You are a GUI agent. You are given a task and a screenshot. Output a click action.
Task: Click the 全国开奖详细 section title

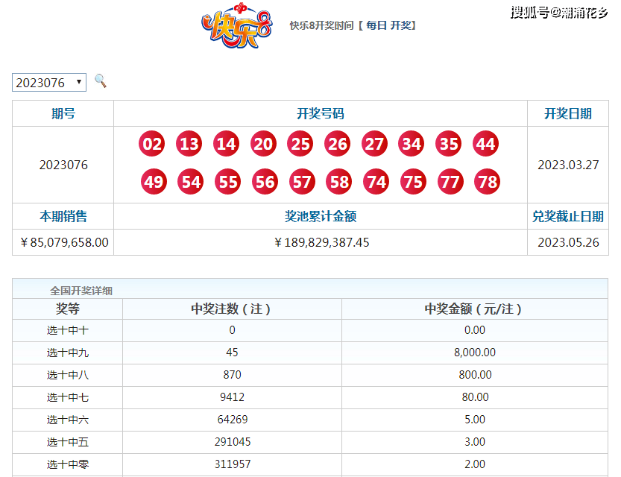[81, 291]
